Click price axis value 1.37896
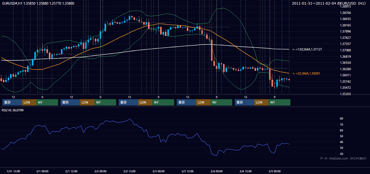370x174 pixels. pos(345,32)
